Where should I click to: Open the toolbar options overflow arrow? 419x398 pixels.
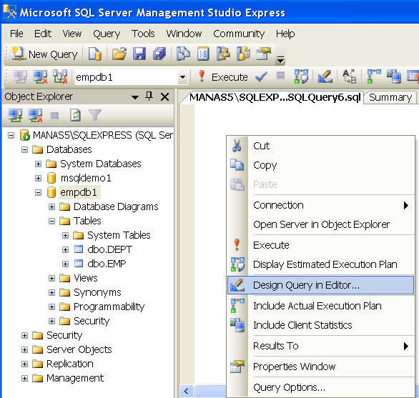(280, 59)
